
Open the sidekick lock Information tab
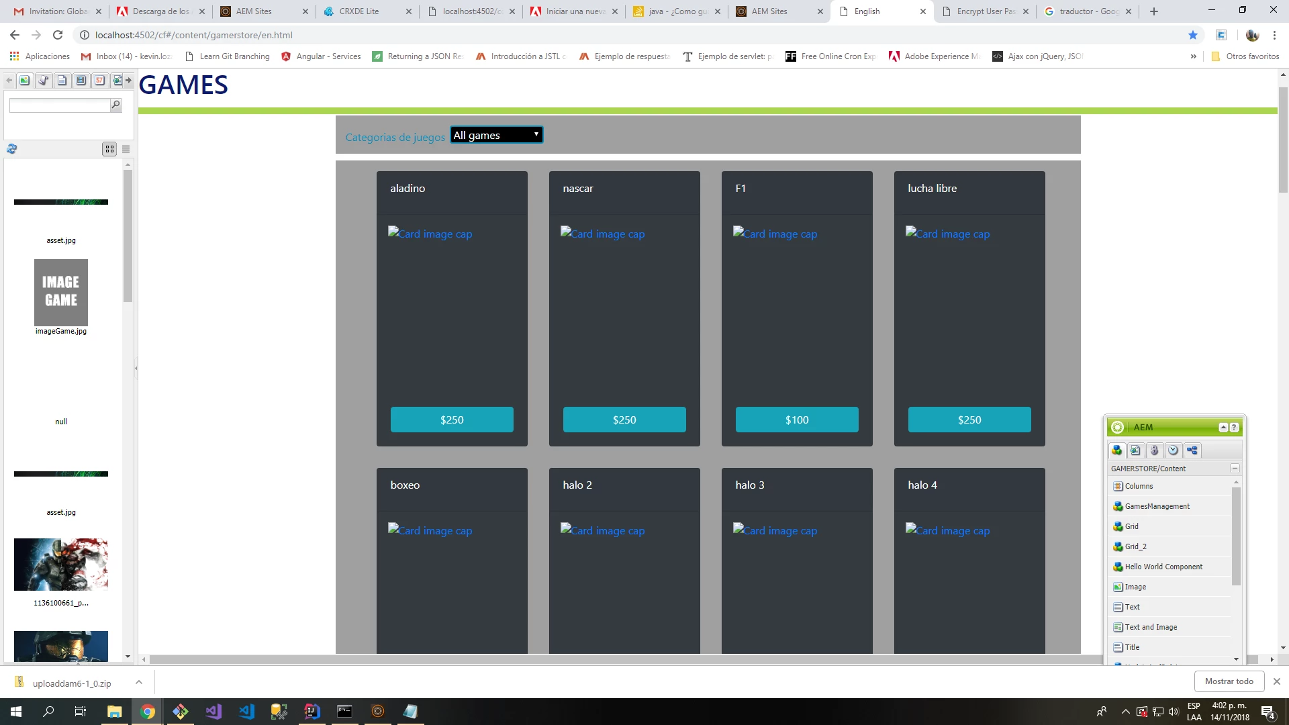[x=1154, y=450]
